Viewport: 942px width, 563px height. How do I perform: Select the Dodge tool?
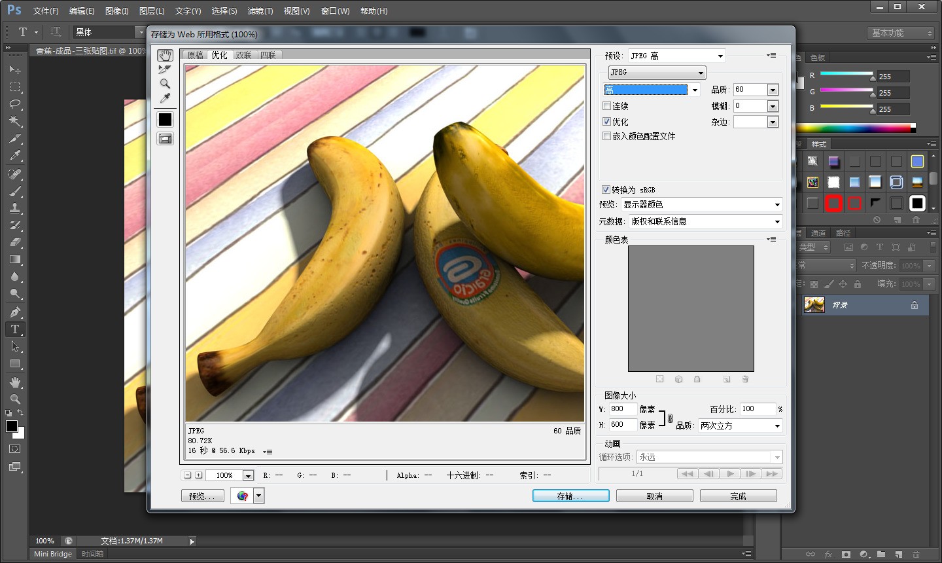[15, 294]
